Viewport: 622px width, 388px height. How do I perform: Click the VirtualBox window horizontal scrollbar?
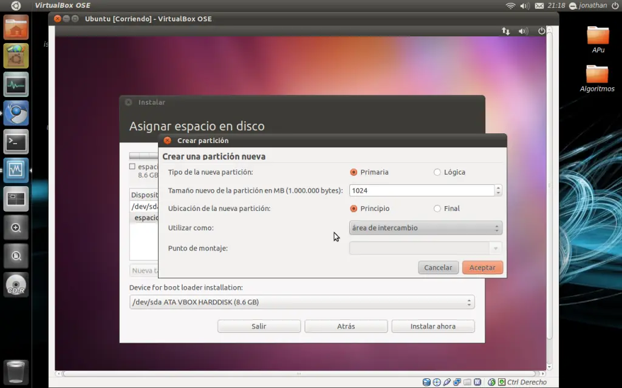point(299,373)
